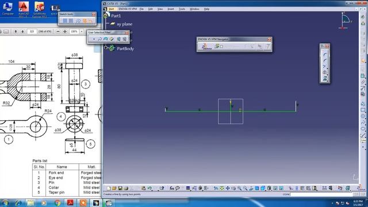
Task: Open the Tools menu
Action: tap(182, 9)
